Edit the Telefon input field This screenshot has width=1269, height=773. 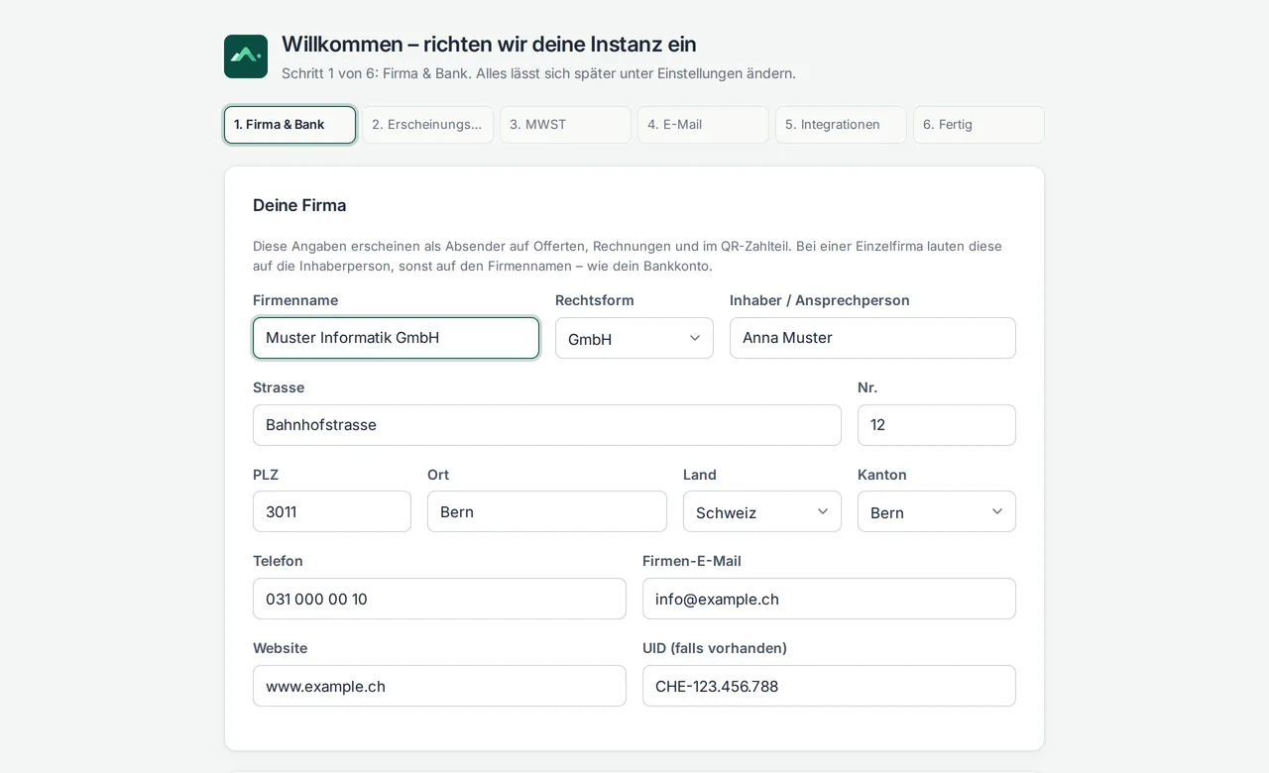[x=439, y=599]
